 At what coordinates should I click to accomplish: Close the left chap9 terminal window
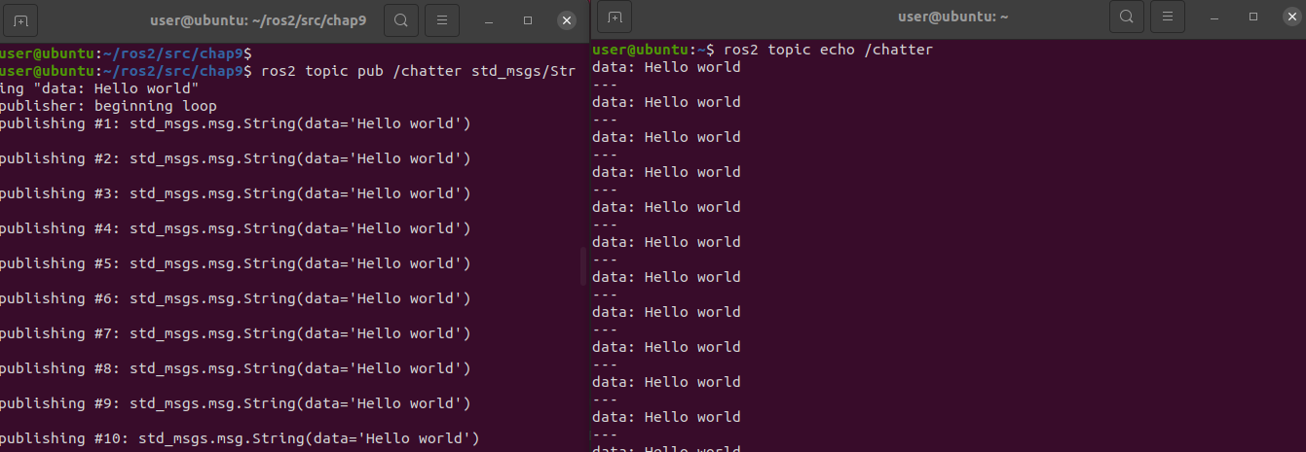pos(567,19)
